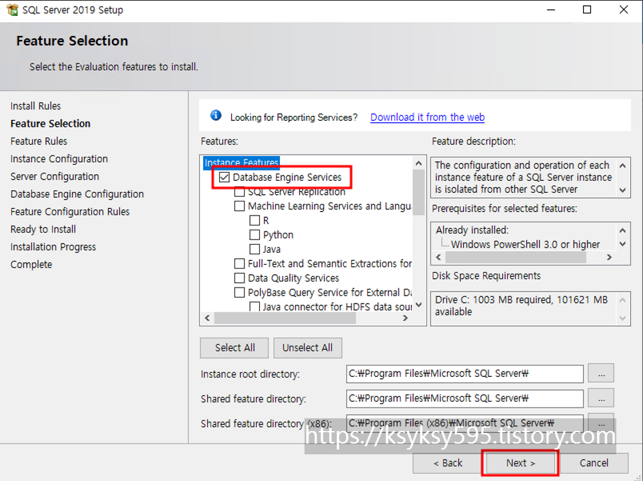Browse for Instance root directory
Image resolution: width=643 pixels, height=481 pixels.
coord(601,374)
